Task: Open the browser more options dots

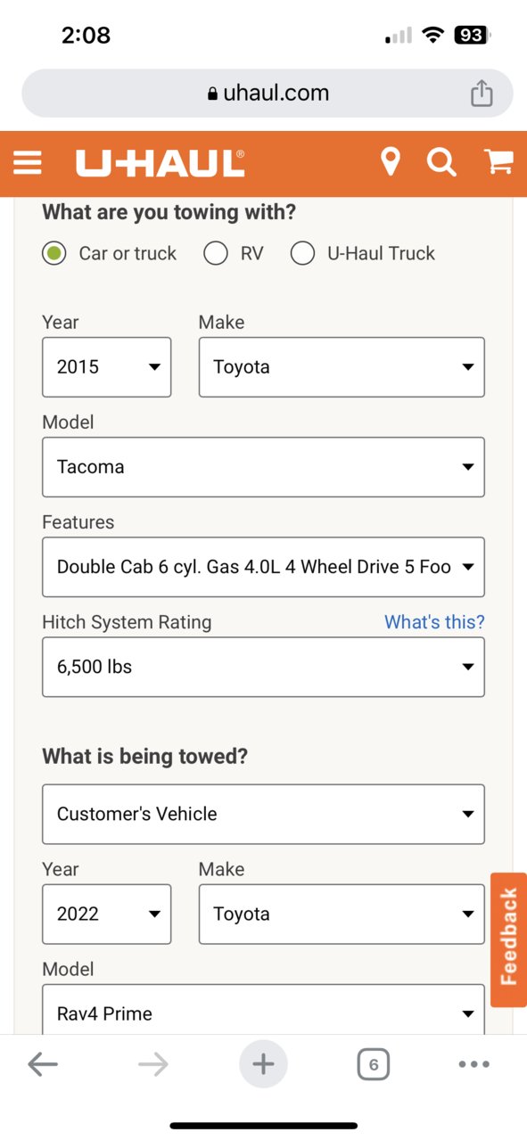Action: (473, 1063)
